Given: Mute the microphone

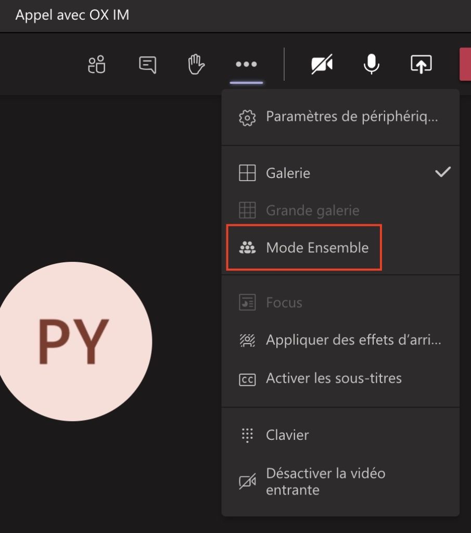Looking at the screenshot, I should coord(371,64).
